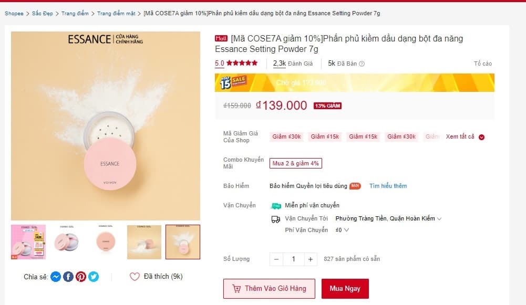
Task: Click help icon next to Đã Bán
Action: point(362,64)
